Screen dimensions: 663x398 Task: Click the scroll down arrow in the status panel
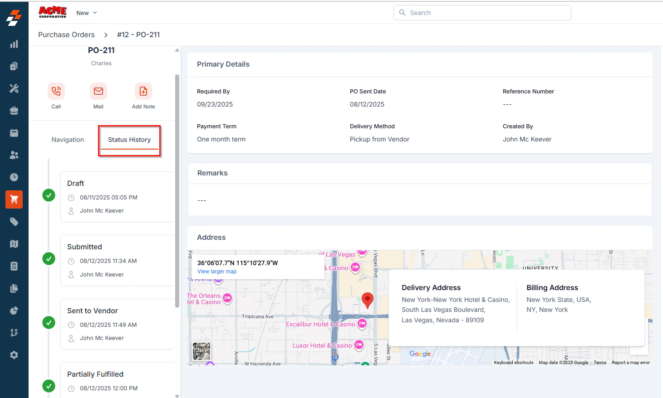pyautogui.click(x=177, y=396)
